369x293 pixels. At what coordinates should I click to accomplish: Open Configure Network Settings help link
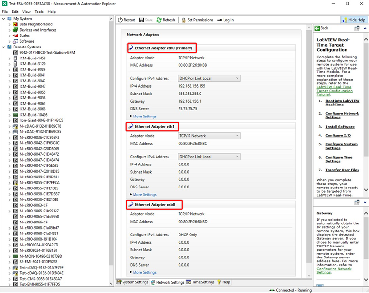[342, 115]
